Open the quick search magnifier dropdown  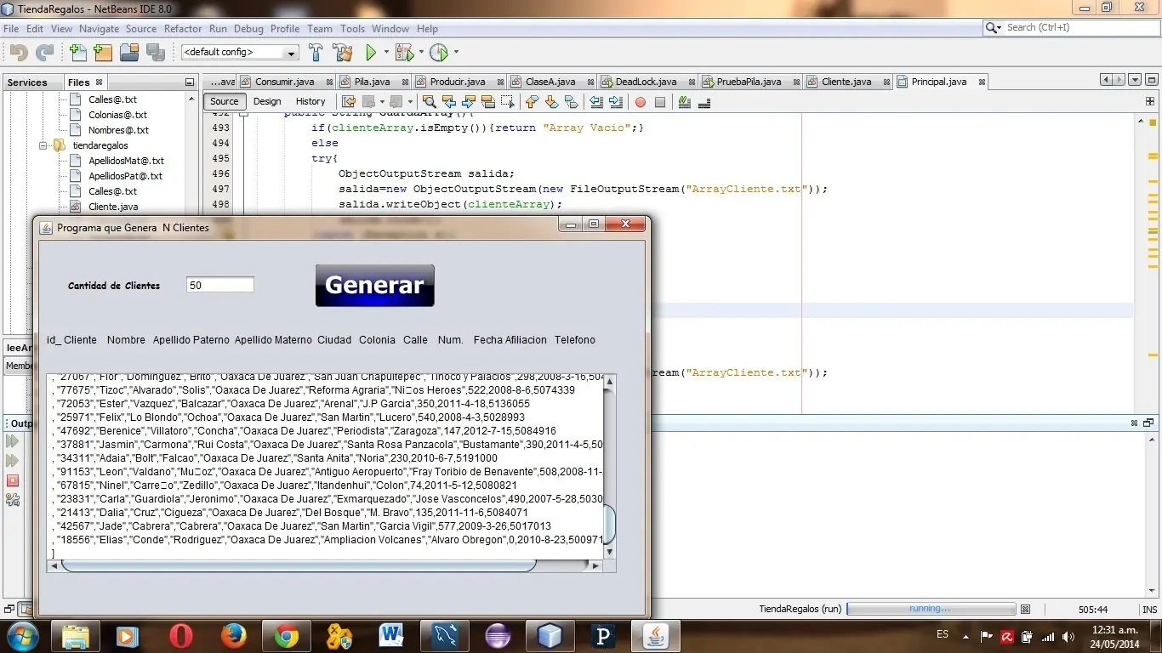994,28
